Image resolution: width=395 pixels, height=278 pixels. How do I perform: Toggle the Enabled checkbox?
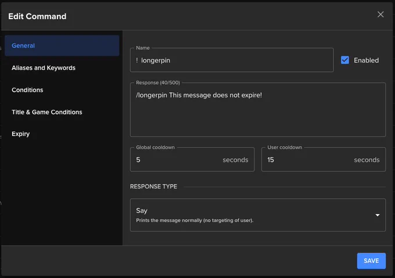pos(345,60)
